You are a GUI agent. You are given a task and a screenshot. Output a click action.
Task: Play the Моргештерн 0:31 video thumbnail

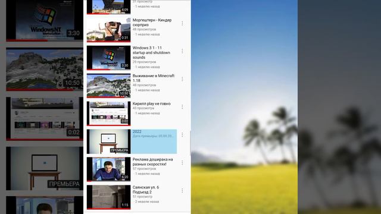[x=108, y=30]
